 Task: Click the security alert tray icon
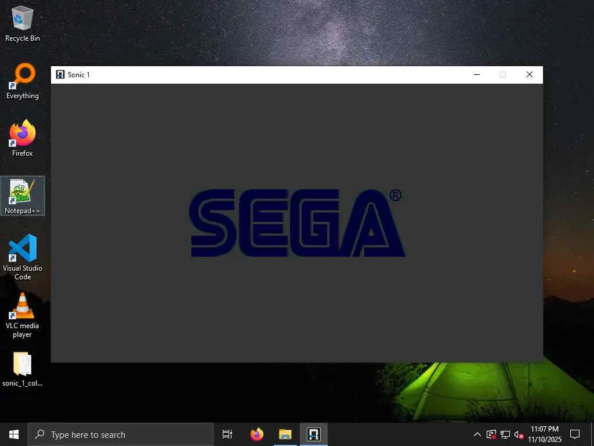tap(491, 434)
